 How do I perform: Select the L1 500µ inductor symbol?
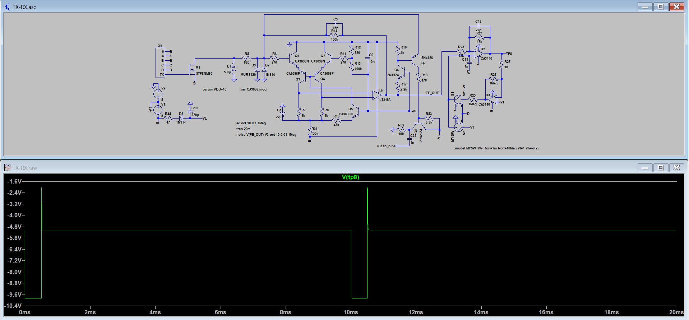234,69
